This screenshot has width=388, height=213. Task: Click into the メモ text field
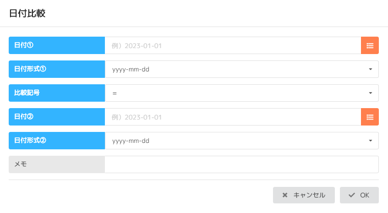click(x=241, y=164)
